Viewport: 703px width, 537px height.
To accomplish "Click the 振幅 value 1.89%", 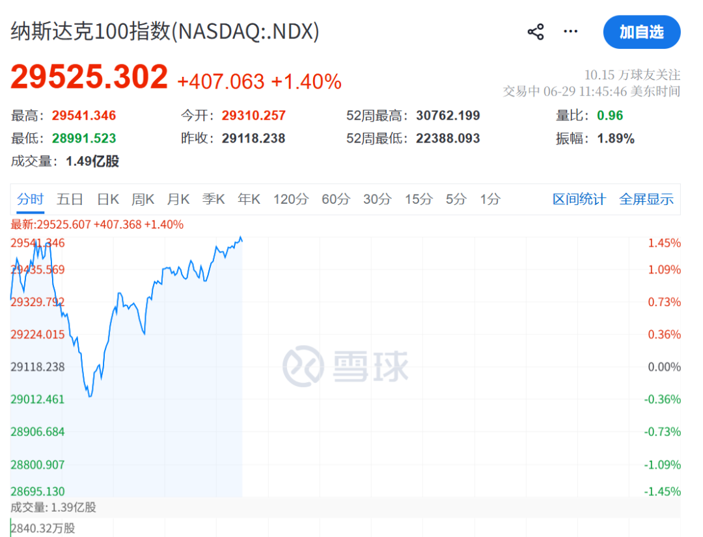I will [616, 139].
